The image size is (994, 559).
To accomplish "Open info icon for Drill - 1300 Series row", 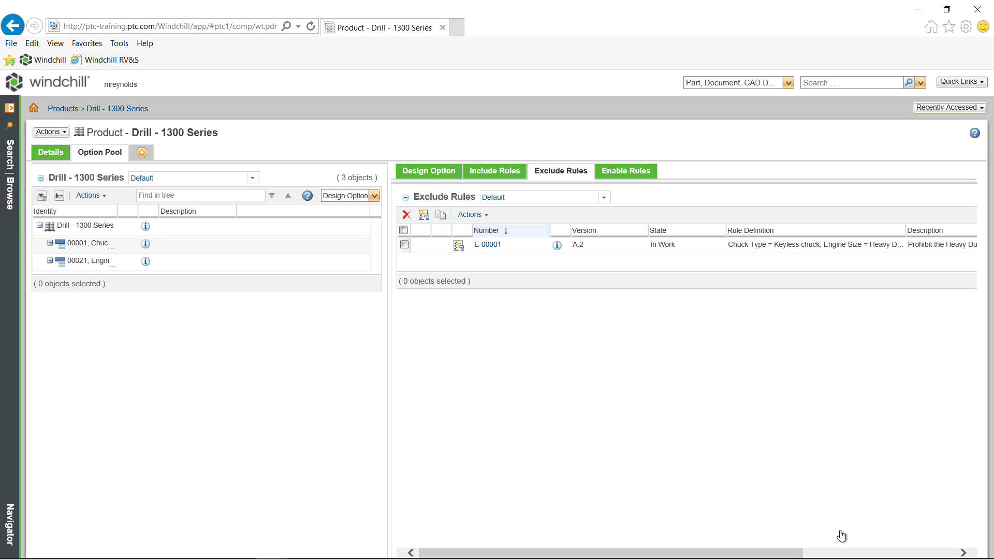I will pos(145,226).
